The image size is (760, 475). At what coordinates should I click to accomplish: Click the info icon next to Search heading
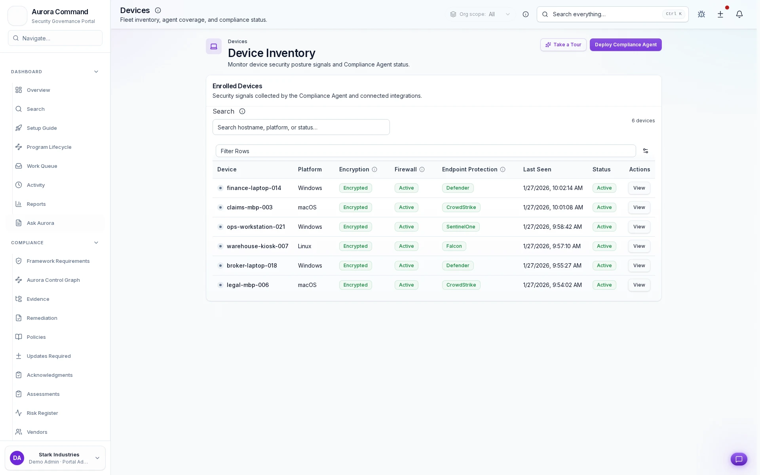tap(242, 111)
